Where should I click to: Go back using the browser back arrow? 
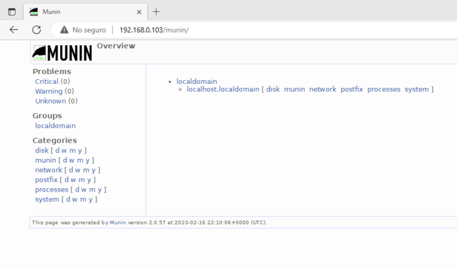tap(14, 30)
